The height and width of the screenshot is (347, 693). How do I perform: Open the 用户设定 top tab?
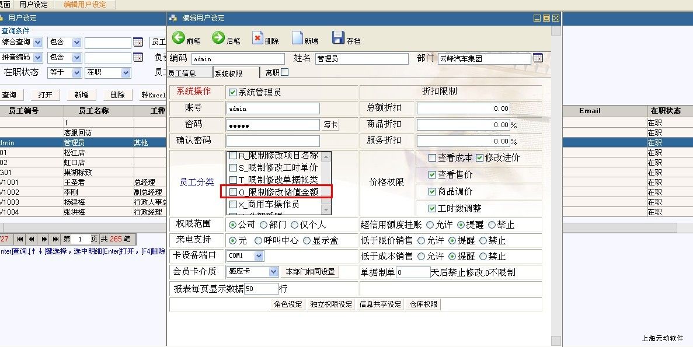[34, 5]
